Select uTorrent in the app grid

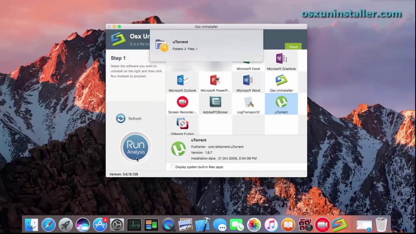pyautogui.click(x=281, y=104)
